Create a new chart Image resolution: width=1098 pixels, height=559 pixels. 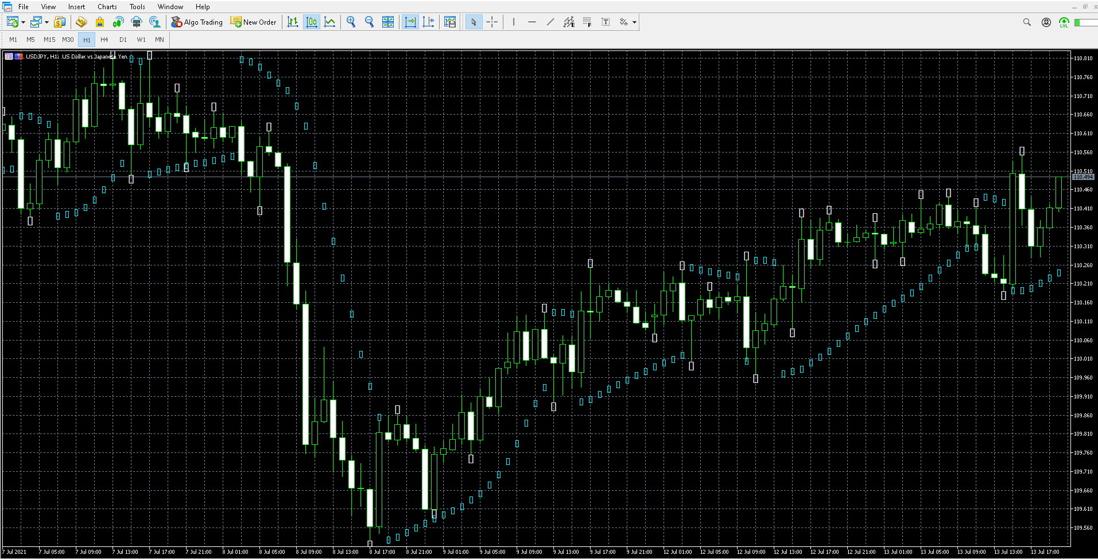12,22
